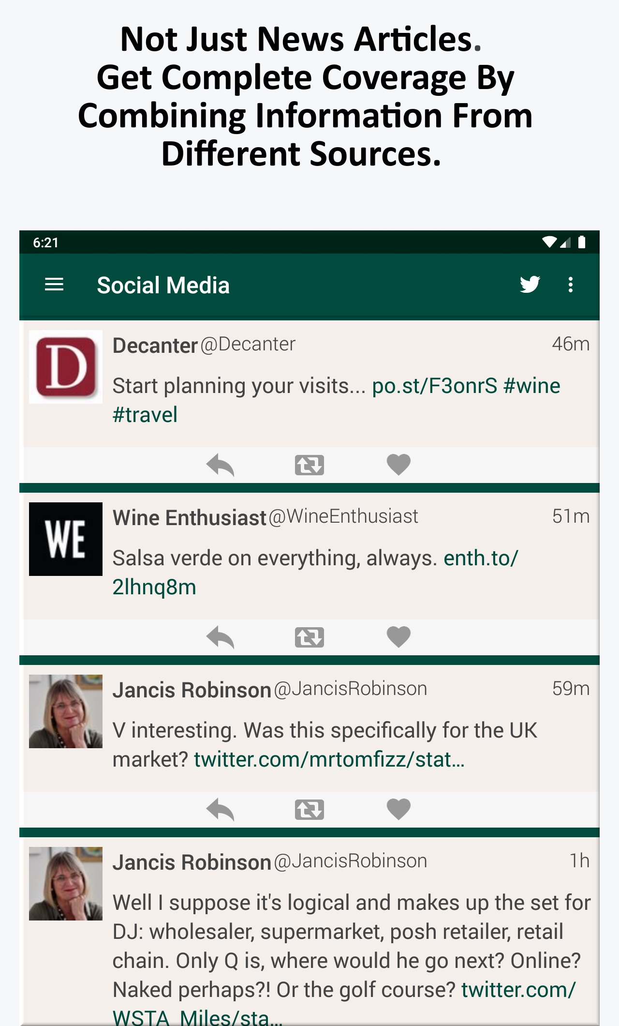Tap 'Start planning your visits...' tweet text
619x1026 pixels.
click(239, 386)
